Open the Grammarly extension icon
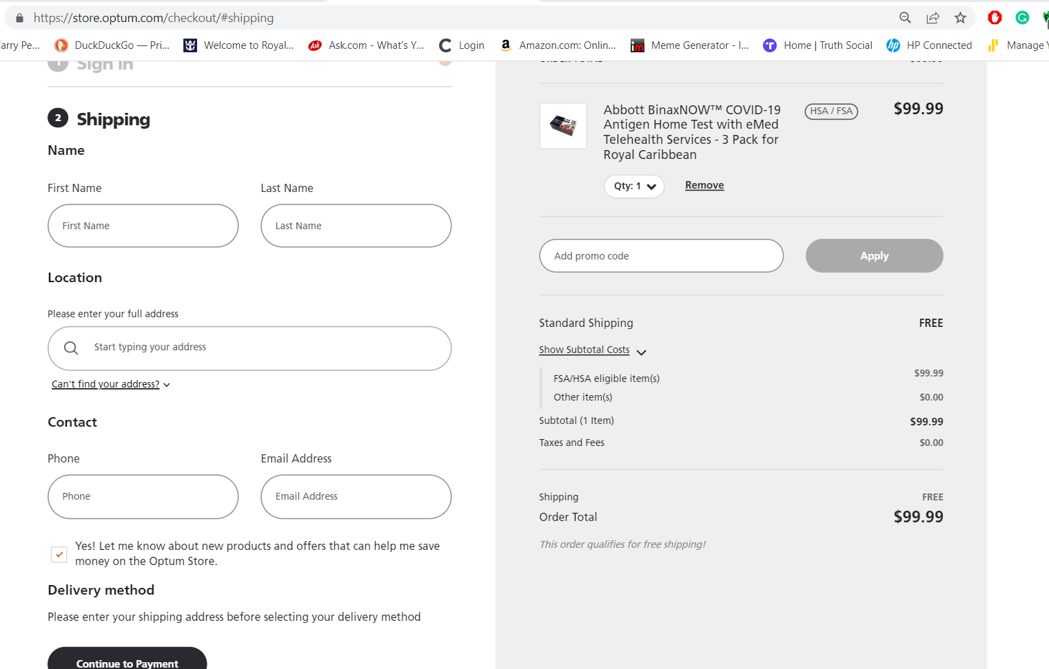The height and width of the screenshot is (669, 1049). pos(1022,18)
